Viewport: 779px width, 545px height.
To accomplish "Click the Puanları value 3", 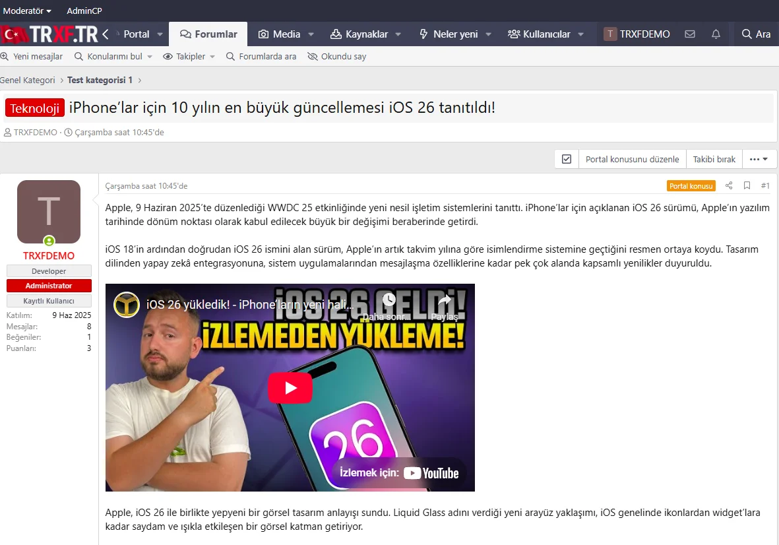I will [x=89, y=348].
